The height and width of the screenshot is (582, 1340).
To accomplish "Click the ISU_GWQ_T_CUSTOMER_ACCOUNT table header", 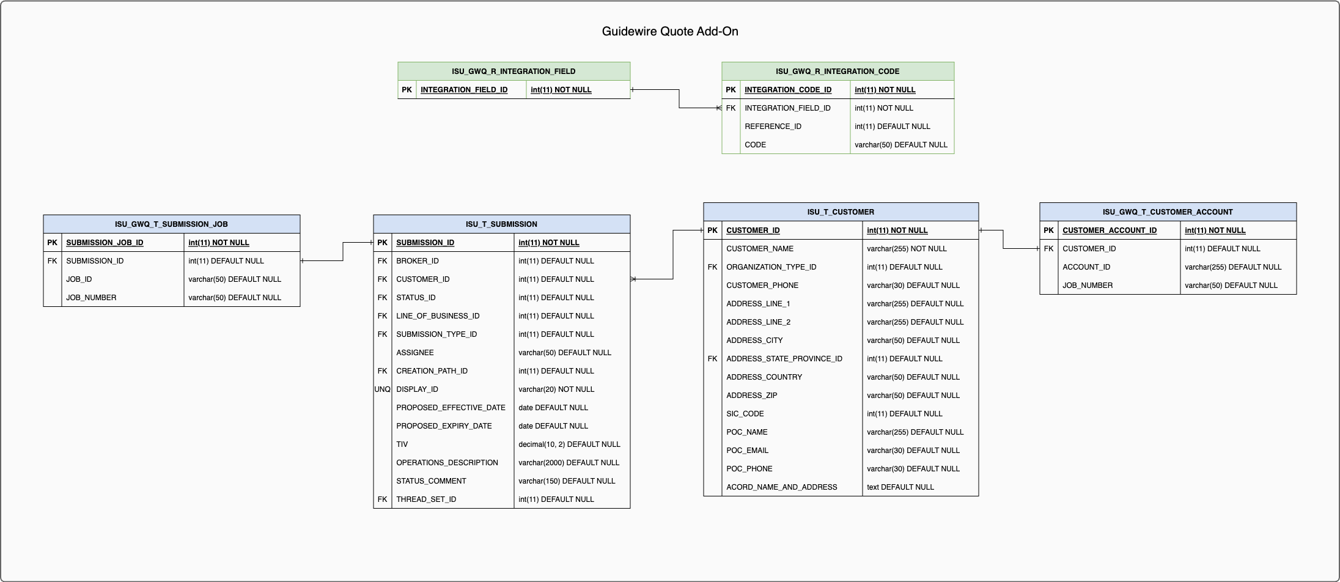I will coord(1168,212).
